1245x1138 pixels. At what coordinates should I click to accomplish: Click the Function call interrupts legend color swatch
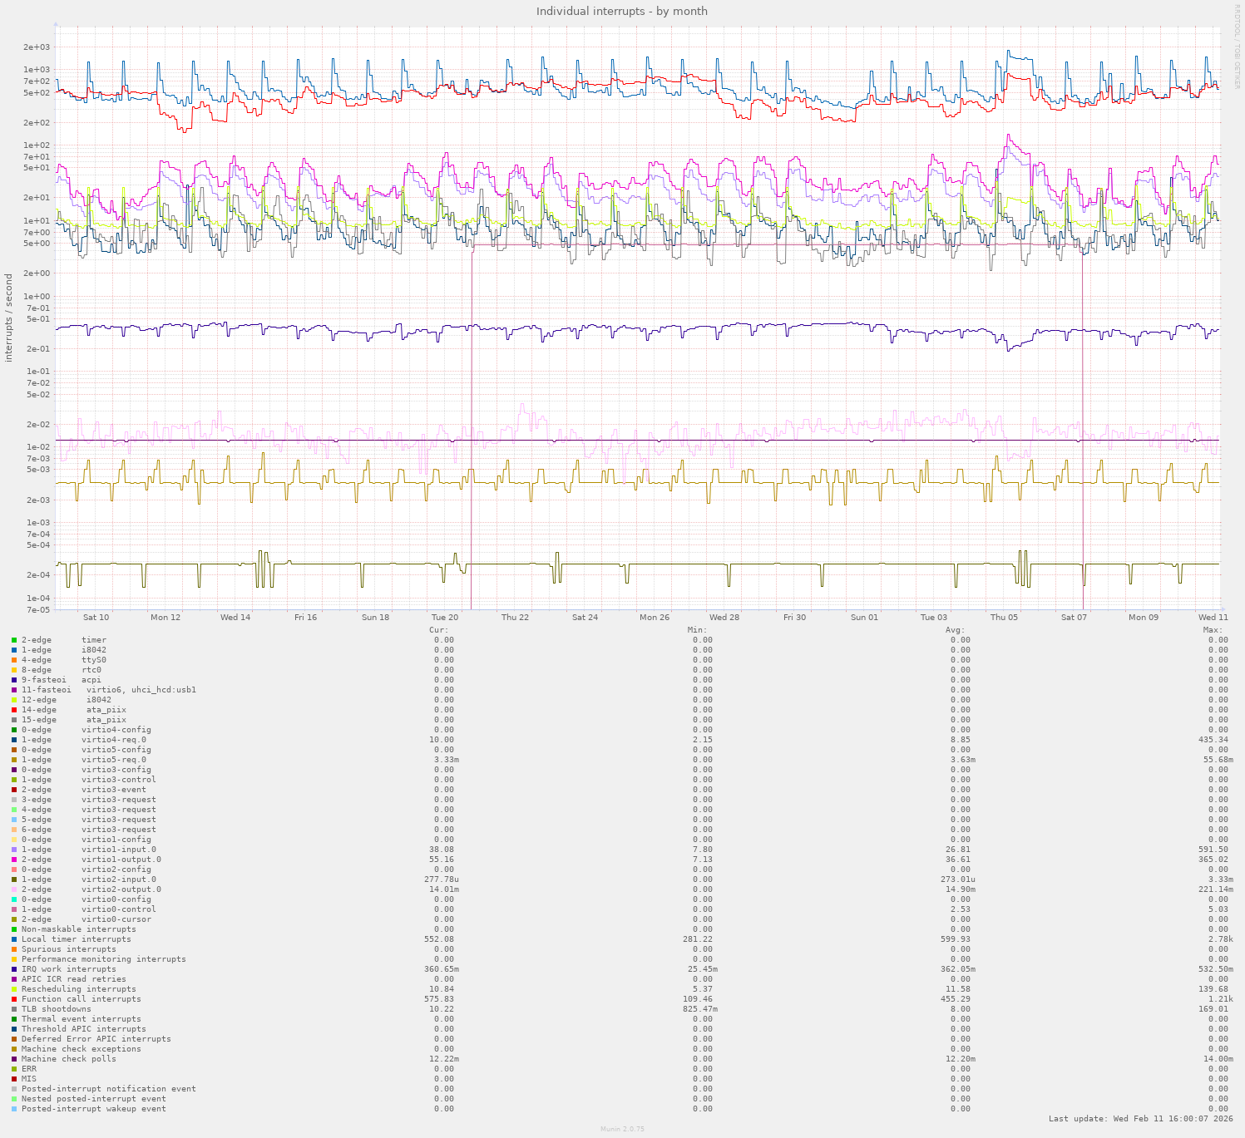(14, 999)
